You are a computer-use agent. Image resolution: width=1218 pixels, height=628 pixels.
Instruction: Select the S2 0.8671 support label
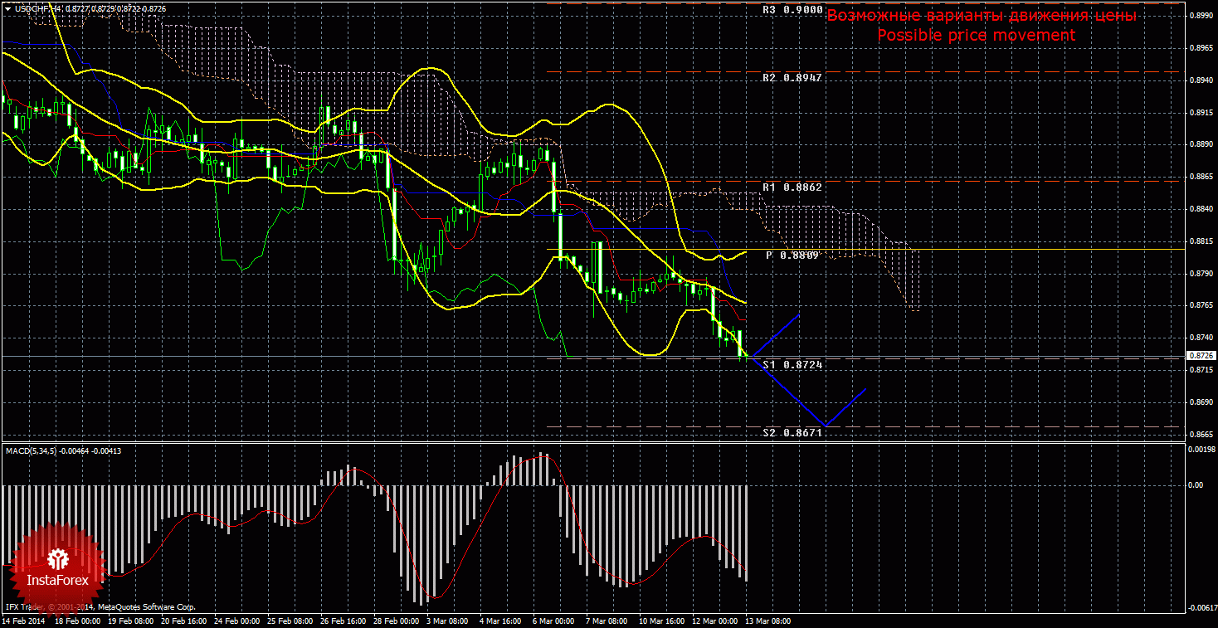point(792,433)
